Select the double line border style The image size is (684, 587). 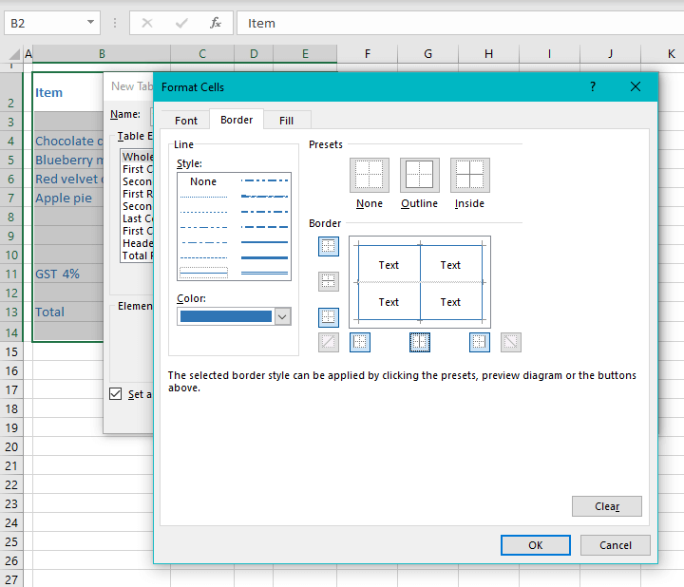[x=264, y=273]
